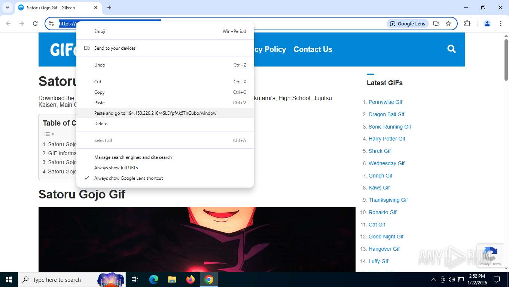Choose Cut in the context menu
This screenshot has width=509, height=287.
click(165, 82)
